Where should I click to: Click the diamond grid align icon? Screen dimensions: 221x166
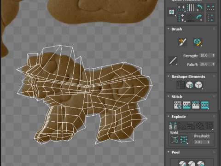click(x=190, y=18)
